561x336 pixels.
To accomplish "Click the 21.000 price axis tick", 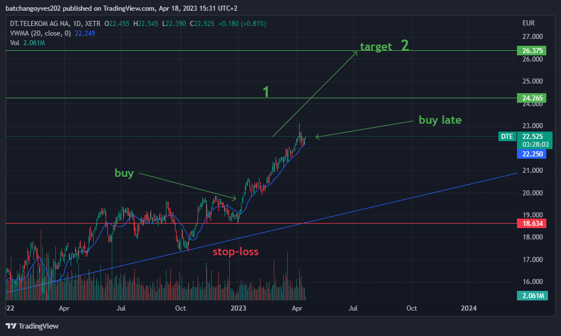I will [532, 171].
